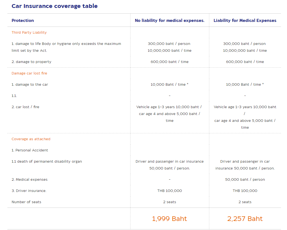Click the 2,257 Baht price
The width and height of the screenshot is (287, 230).
click(x=245, y=219)
